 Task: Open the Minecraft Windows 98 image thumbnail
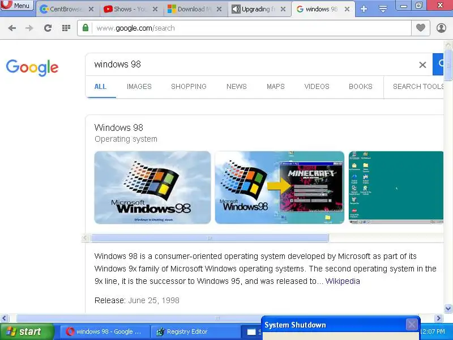tap(280, 188)
